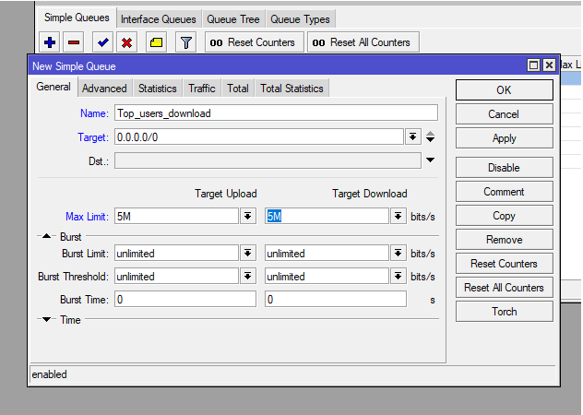Image resolution: width=583 pixels, height=415 pixels.
Task: Open the Queue Tree tab
Action: coord(233,18)
